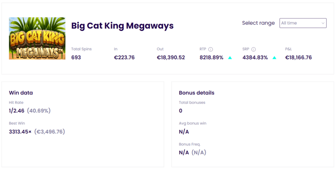Click the P&L value €18,166.76
336x170 pixels.
(x=299, y=58)
